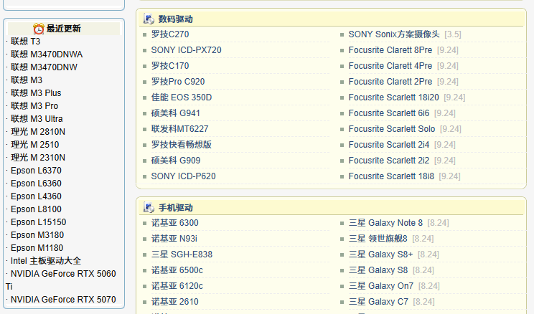This screenshot has height=314, width=534.
Task: Open 三星 Galaxy On7 link
Action: coord(381,286)
